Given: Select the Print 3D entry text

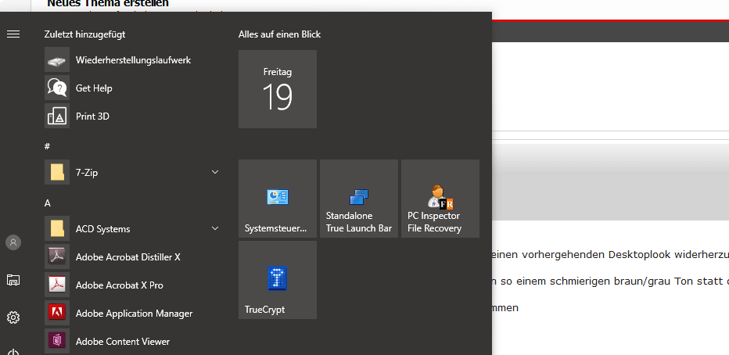Looking at the screenshot, I should (92, 117).
